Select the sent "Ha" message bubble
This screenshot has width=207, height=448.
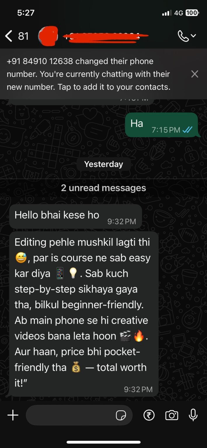click(x=162, y=125)
